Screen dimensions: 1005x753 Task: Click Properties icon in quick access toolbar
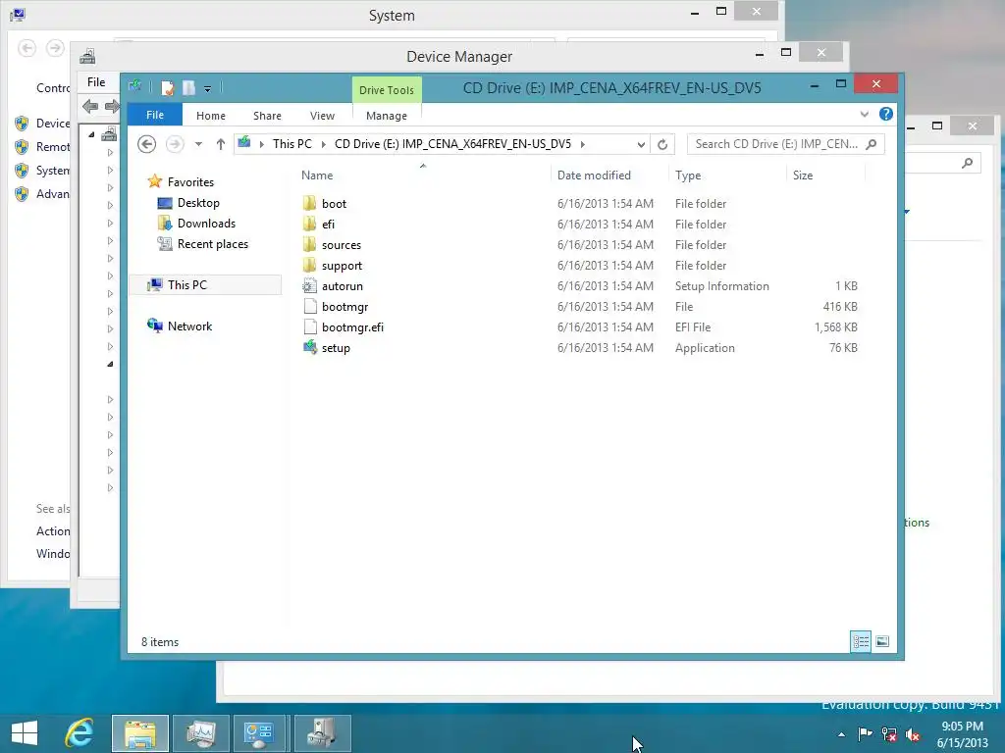(167, 87)
